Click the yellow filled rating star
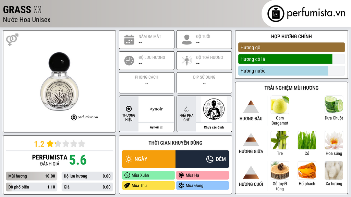The image size is (351, 197). click(x=50, y=144)
